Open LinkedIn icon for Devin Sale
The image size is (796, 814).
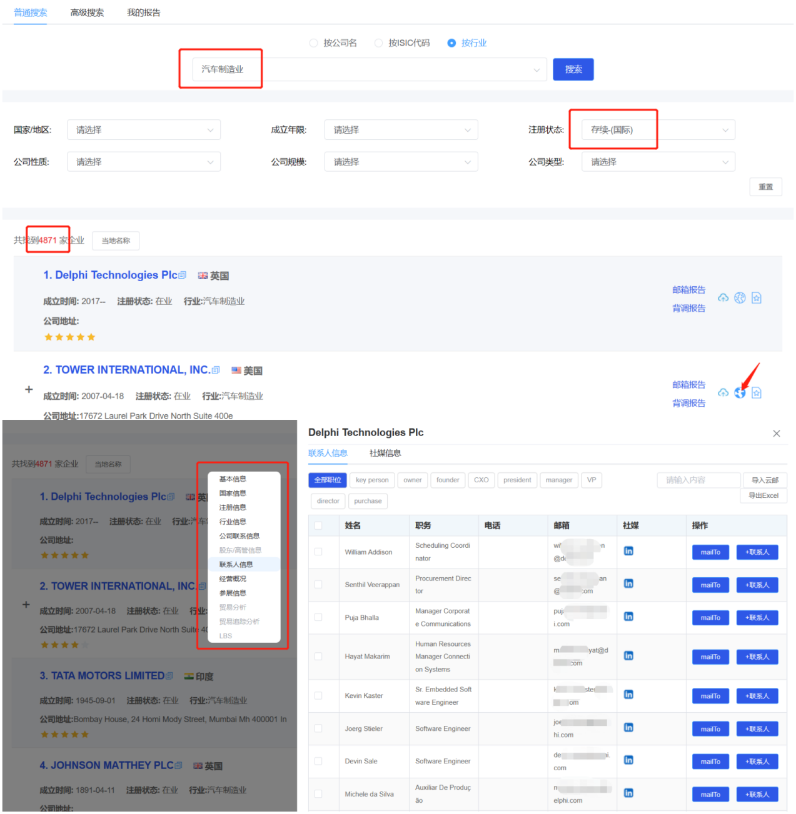[628, 760]
